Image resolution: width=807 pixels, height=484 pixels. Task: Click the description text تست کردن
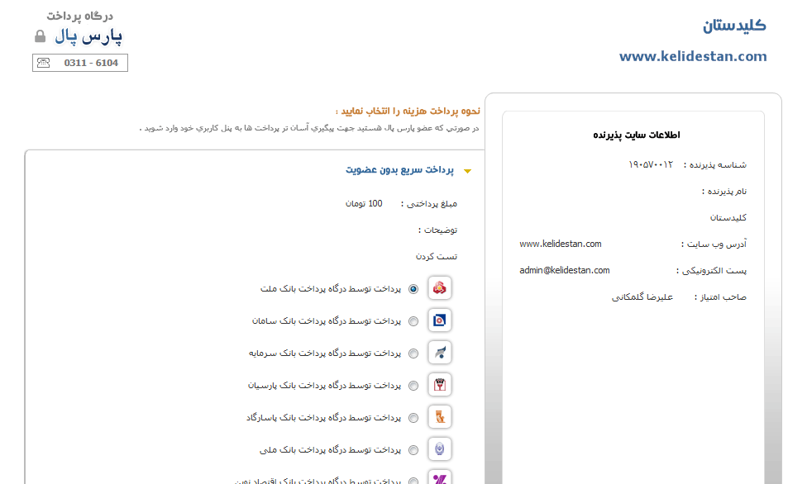coord(437,256)
